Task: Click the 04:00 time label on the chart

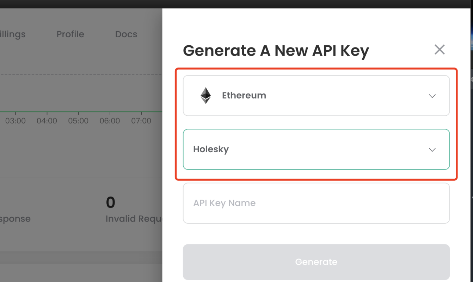Action: point(47,121)
